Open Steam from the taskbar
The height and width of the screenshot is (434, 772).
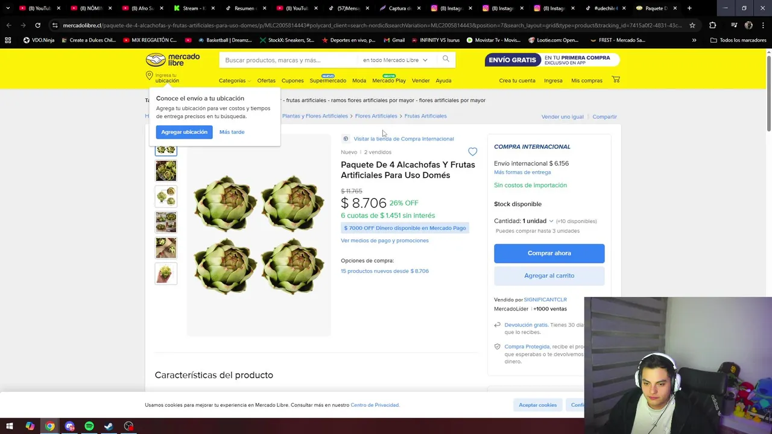(109, 426)
